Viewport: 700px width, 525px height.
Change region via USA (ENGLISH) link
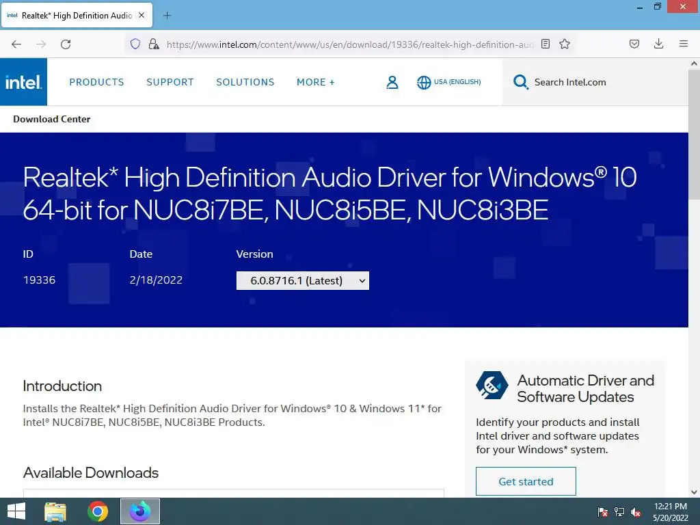click(457, 82)
